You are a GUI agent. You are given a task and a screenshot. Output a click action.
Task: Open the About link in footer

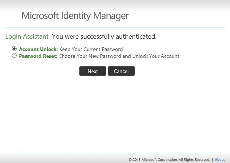220,159
